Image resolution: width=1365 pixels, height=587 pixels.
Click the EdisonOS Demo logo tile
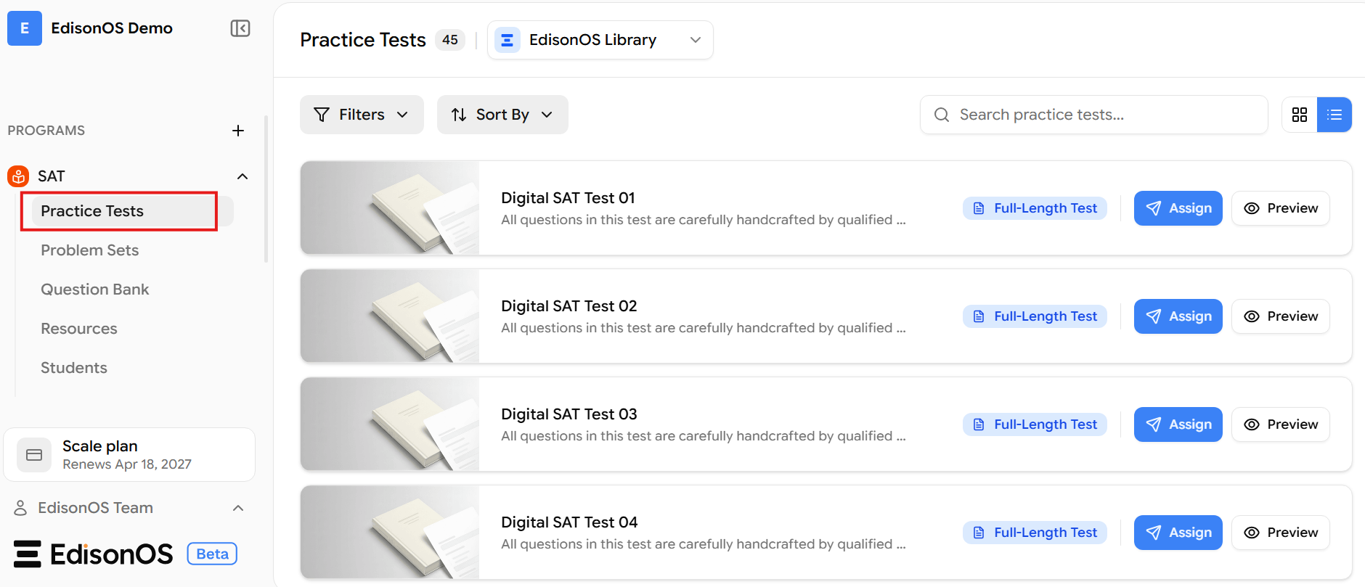pyautogui.click(x=25, y=28)
